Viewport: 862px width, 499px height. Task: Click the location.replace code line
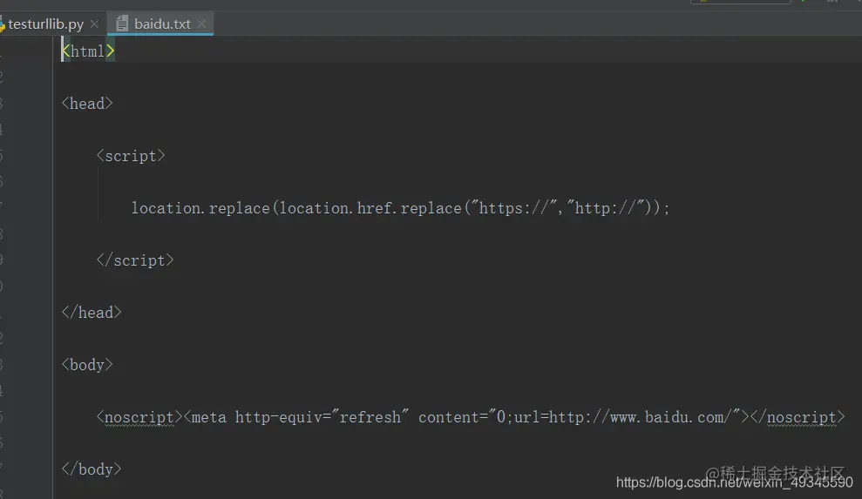(x=401, y=208)
